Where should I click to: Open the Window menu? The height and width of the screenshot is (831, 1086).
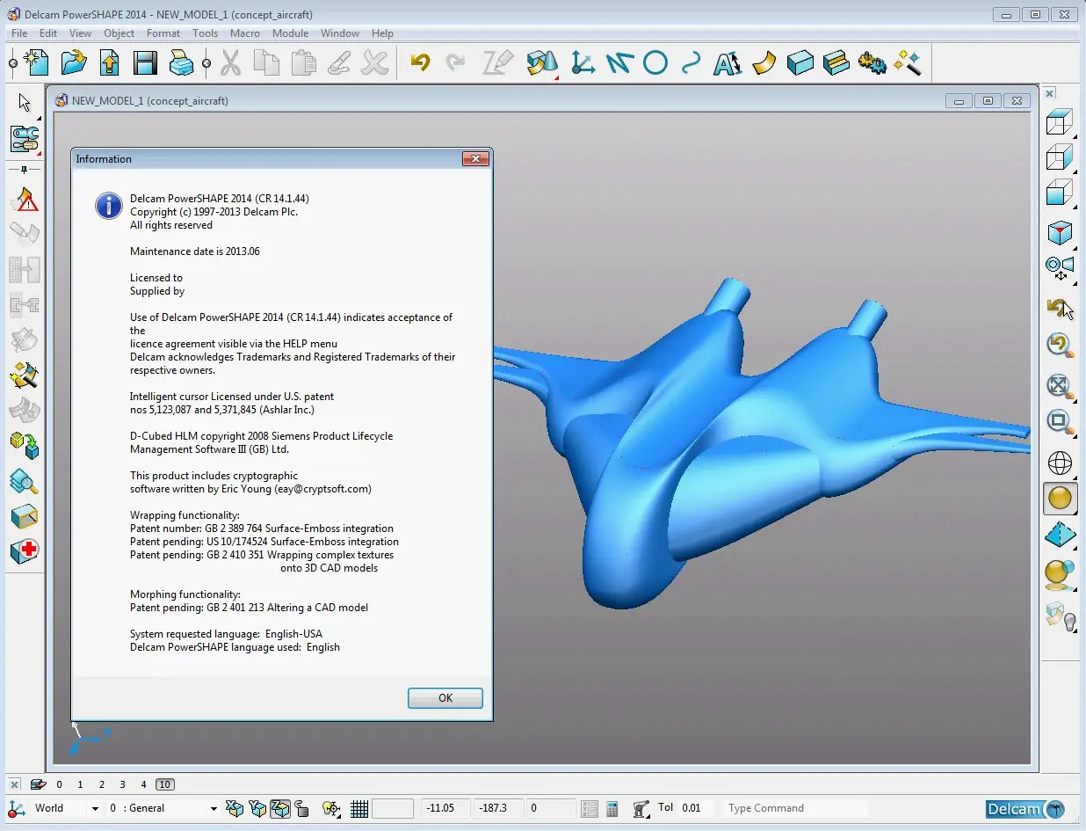(x=340, y=33)
